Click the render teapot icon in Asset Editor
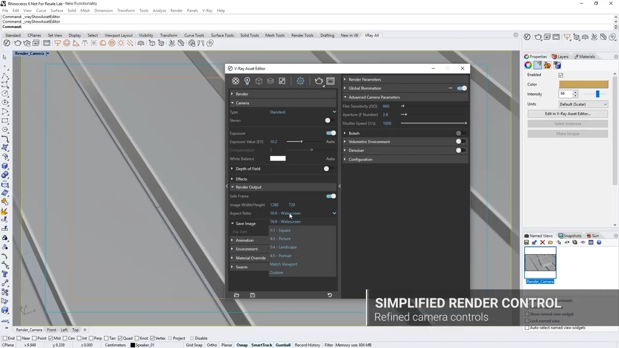The height and width of the screenshot is (348, 619). (319, 81)
